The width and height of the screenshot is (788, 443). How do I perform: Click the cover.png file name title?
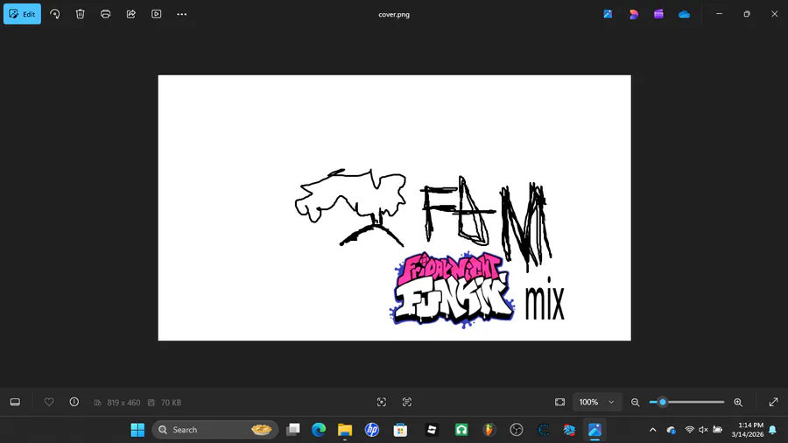[x=394, y=15]
